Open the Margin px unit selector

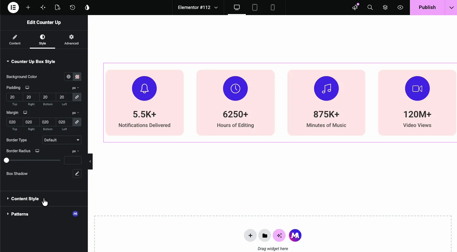pyautogui.click(x=76, y=113)
